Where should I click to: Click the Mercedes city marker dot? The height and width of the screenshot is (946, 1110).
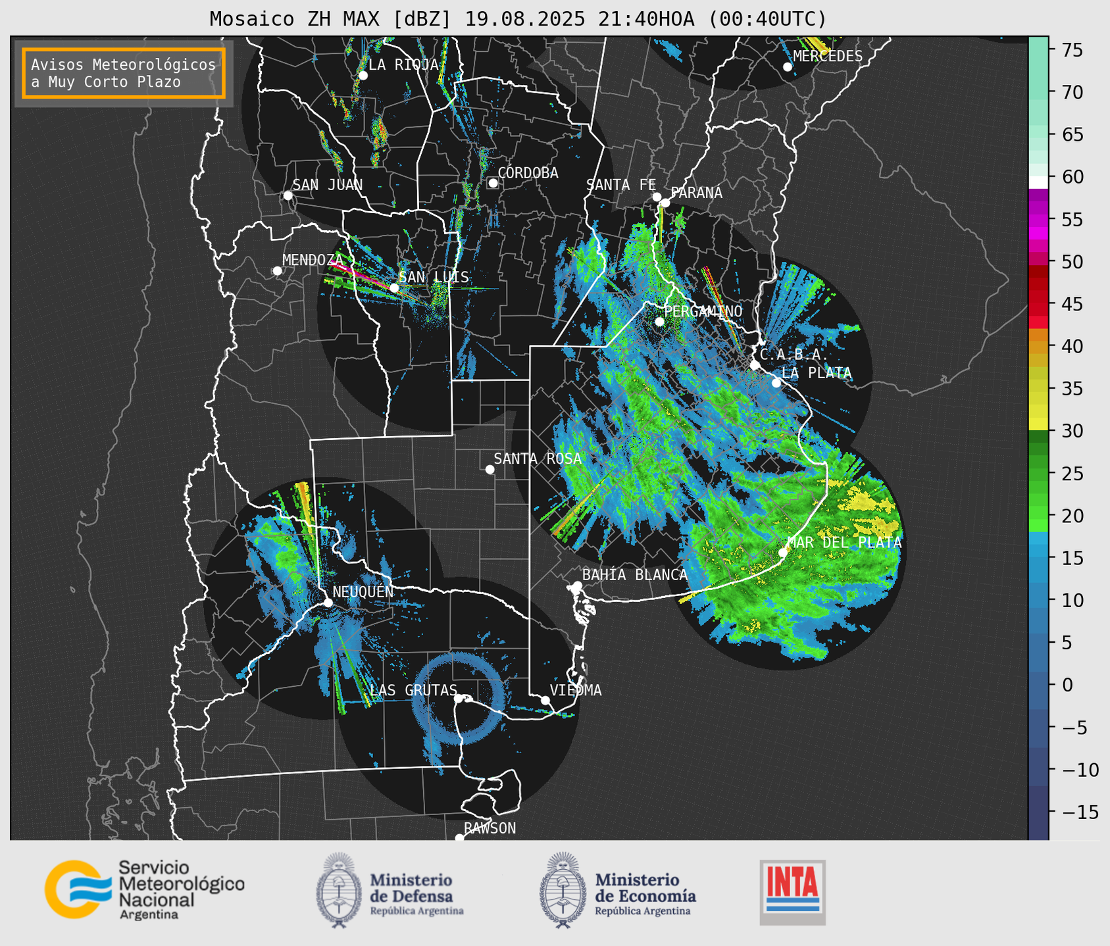click(787, 67)
